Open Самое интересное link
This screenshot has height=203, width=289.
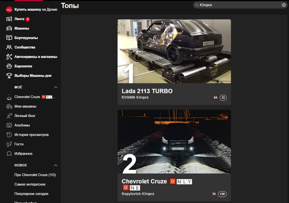[30, 184]
